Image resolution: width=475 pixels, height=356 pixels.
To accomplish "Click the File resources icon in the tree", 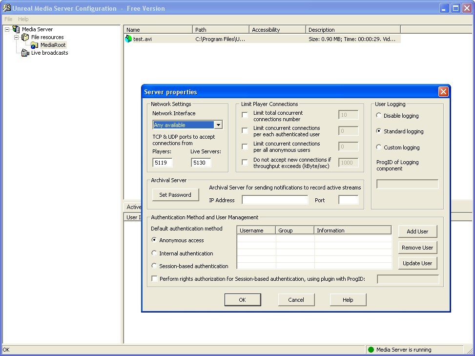I will click(x=25, y=37).
